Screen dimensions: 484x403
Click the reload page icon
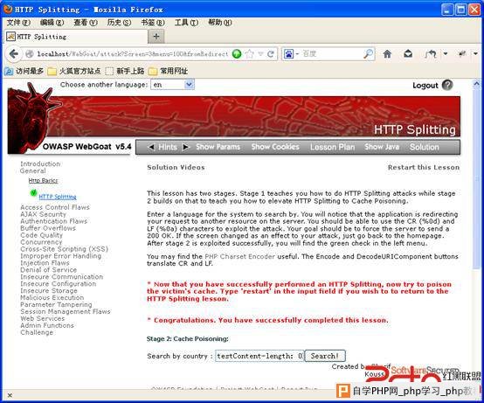[x=271, y=54]
